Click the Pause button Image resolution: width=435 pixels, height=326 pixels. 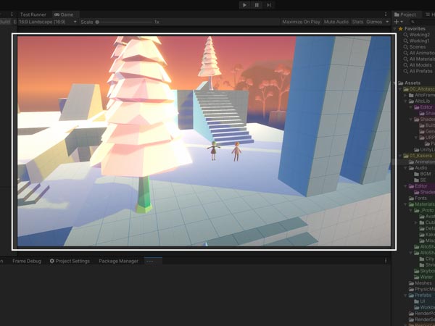click(x=257, y=4)
